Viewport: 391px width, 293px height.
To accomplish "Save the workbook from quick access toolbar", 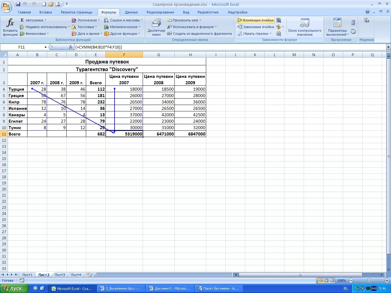I will click(x=18, y=4).
